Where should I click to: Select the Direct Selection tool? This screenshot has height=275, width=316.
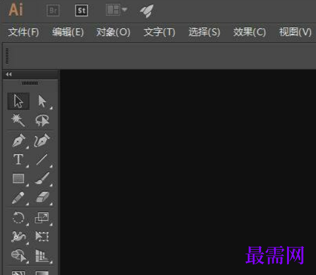[x=43, y=101]
